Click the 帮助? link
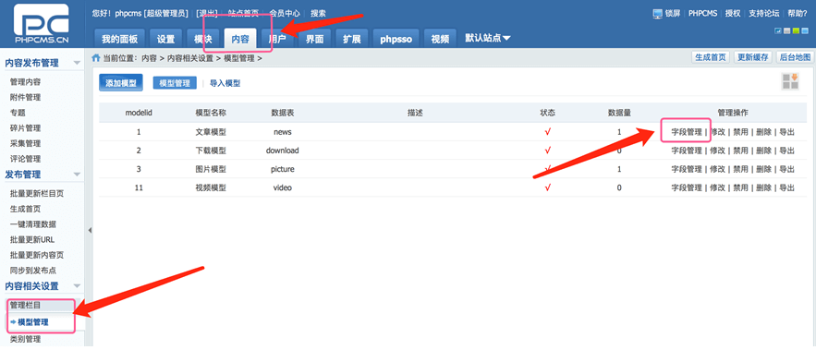The width and height of the screenshot is (816, 350). [x=798, y=14]
